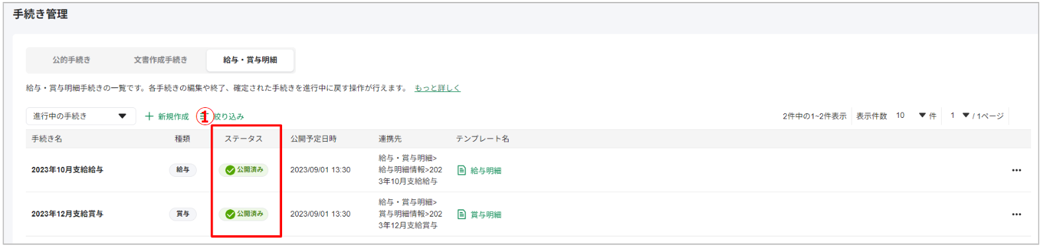The width and height of the screenshot is (1043, 249).
Task: Select the 給与・賞与明細 tab
Action: [x=250, y=60]
